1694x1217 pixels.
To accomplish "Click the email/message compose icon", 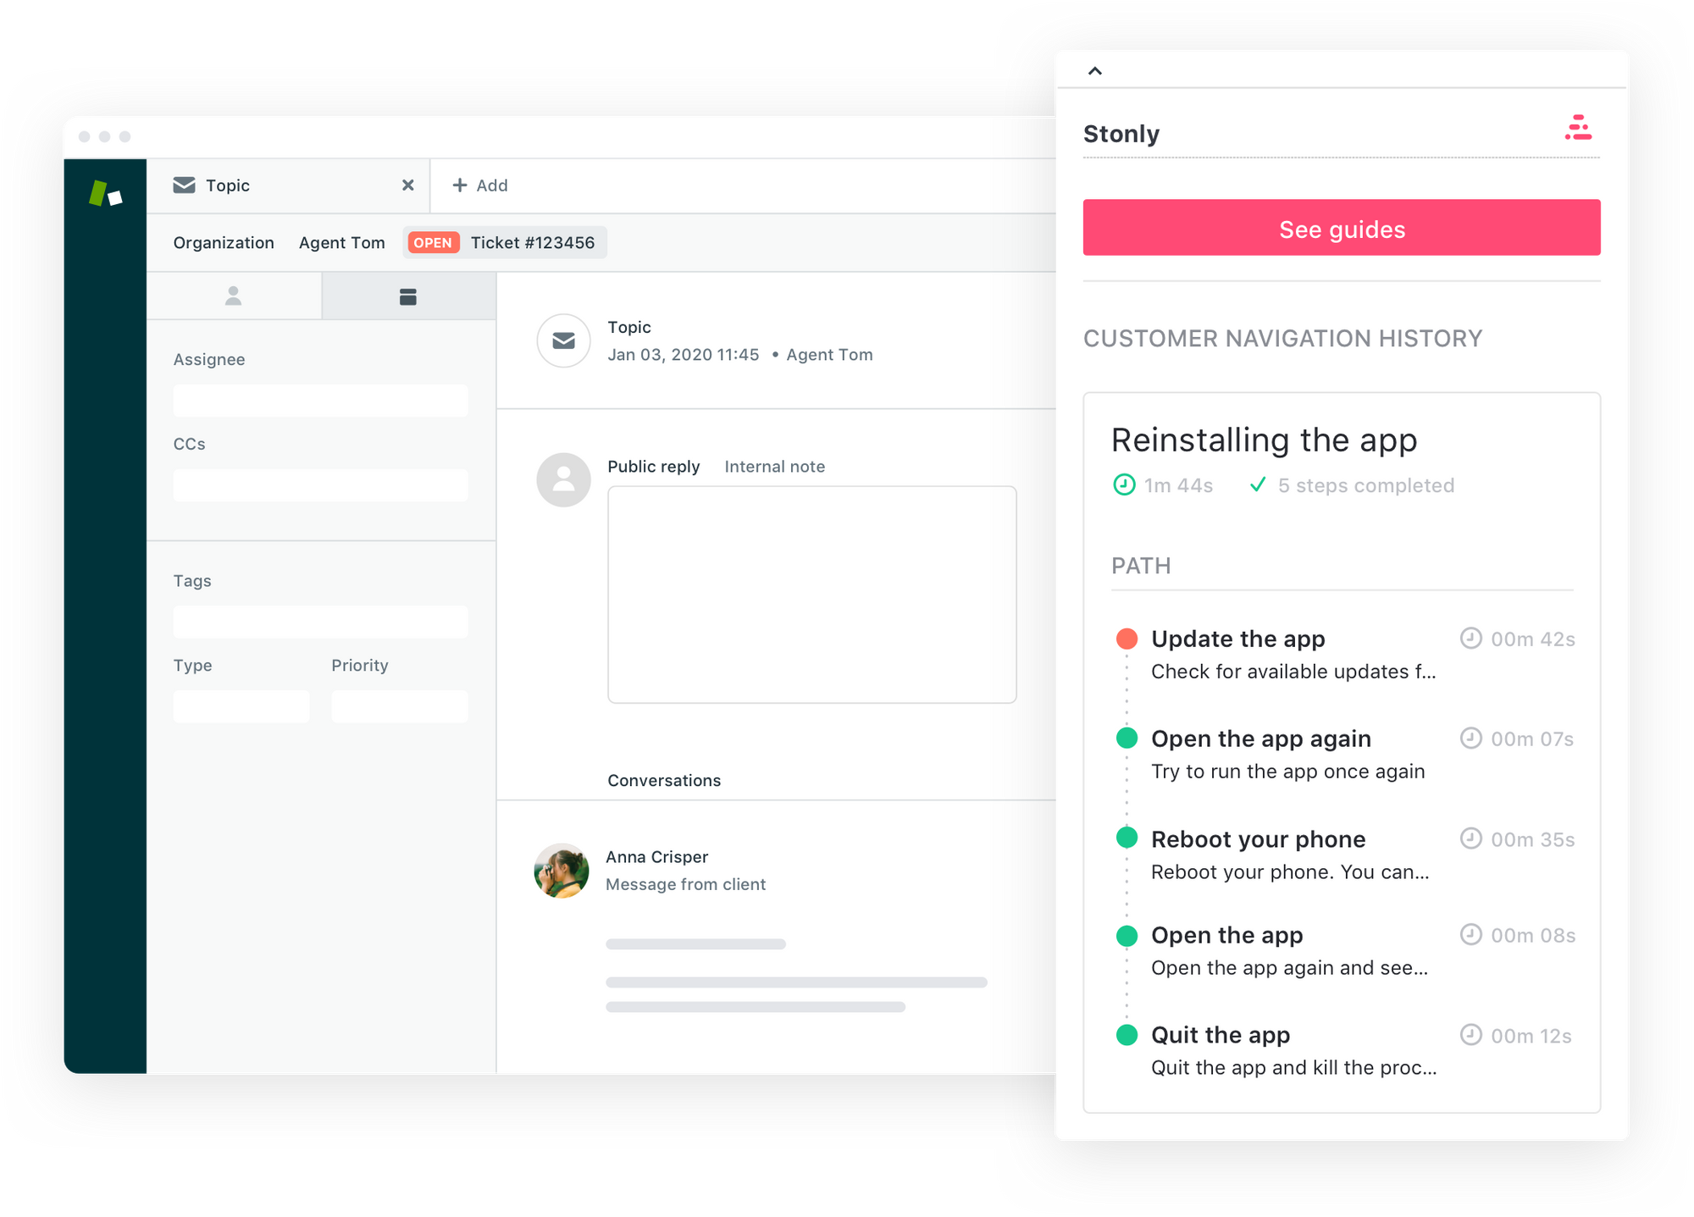I will coord(564,340).
